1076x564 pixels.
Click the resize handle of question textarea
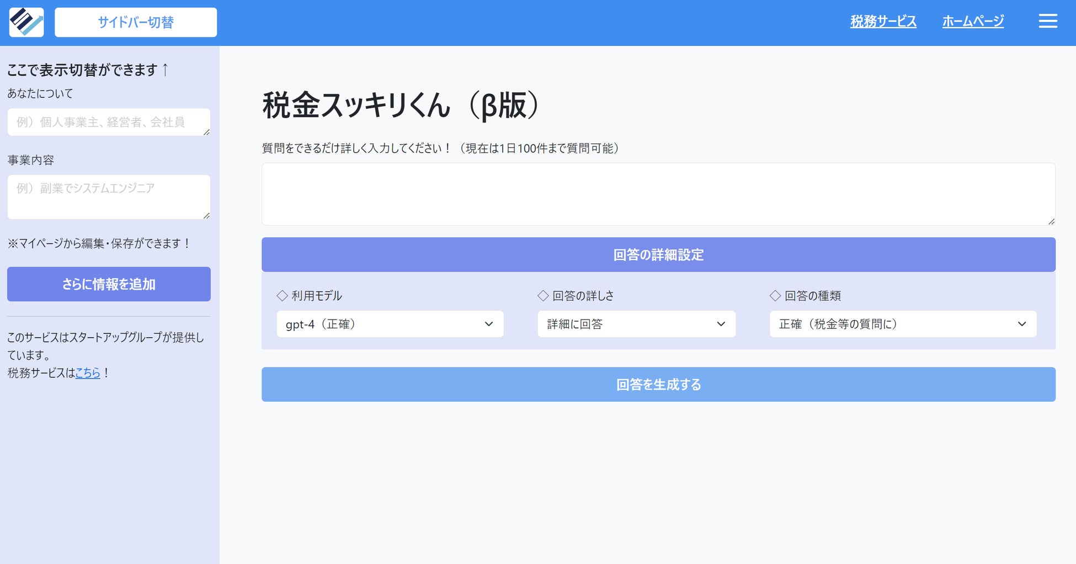pos(1051,221)
